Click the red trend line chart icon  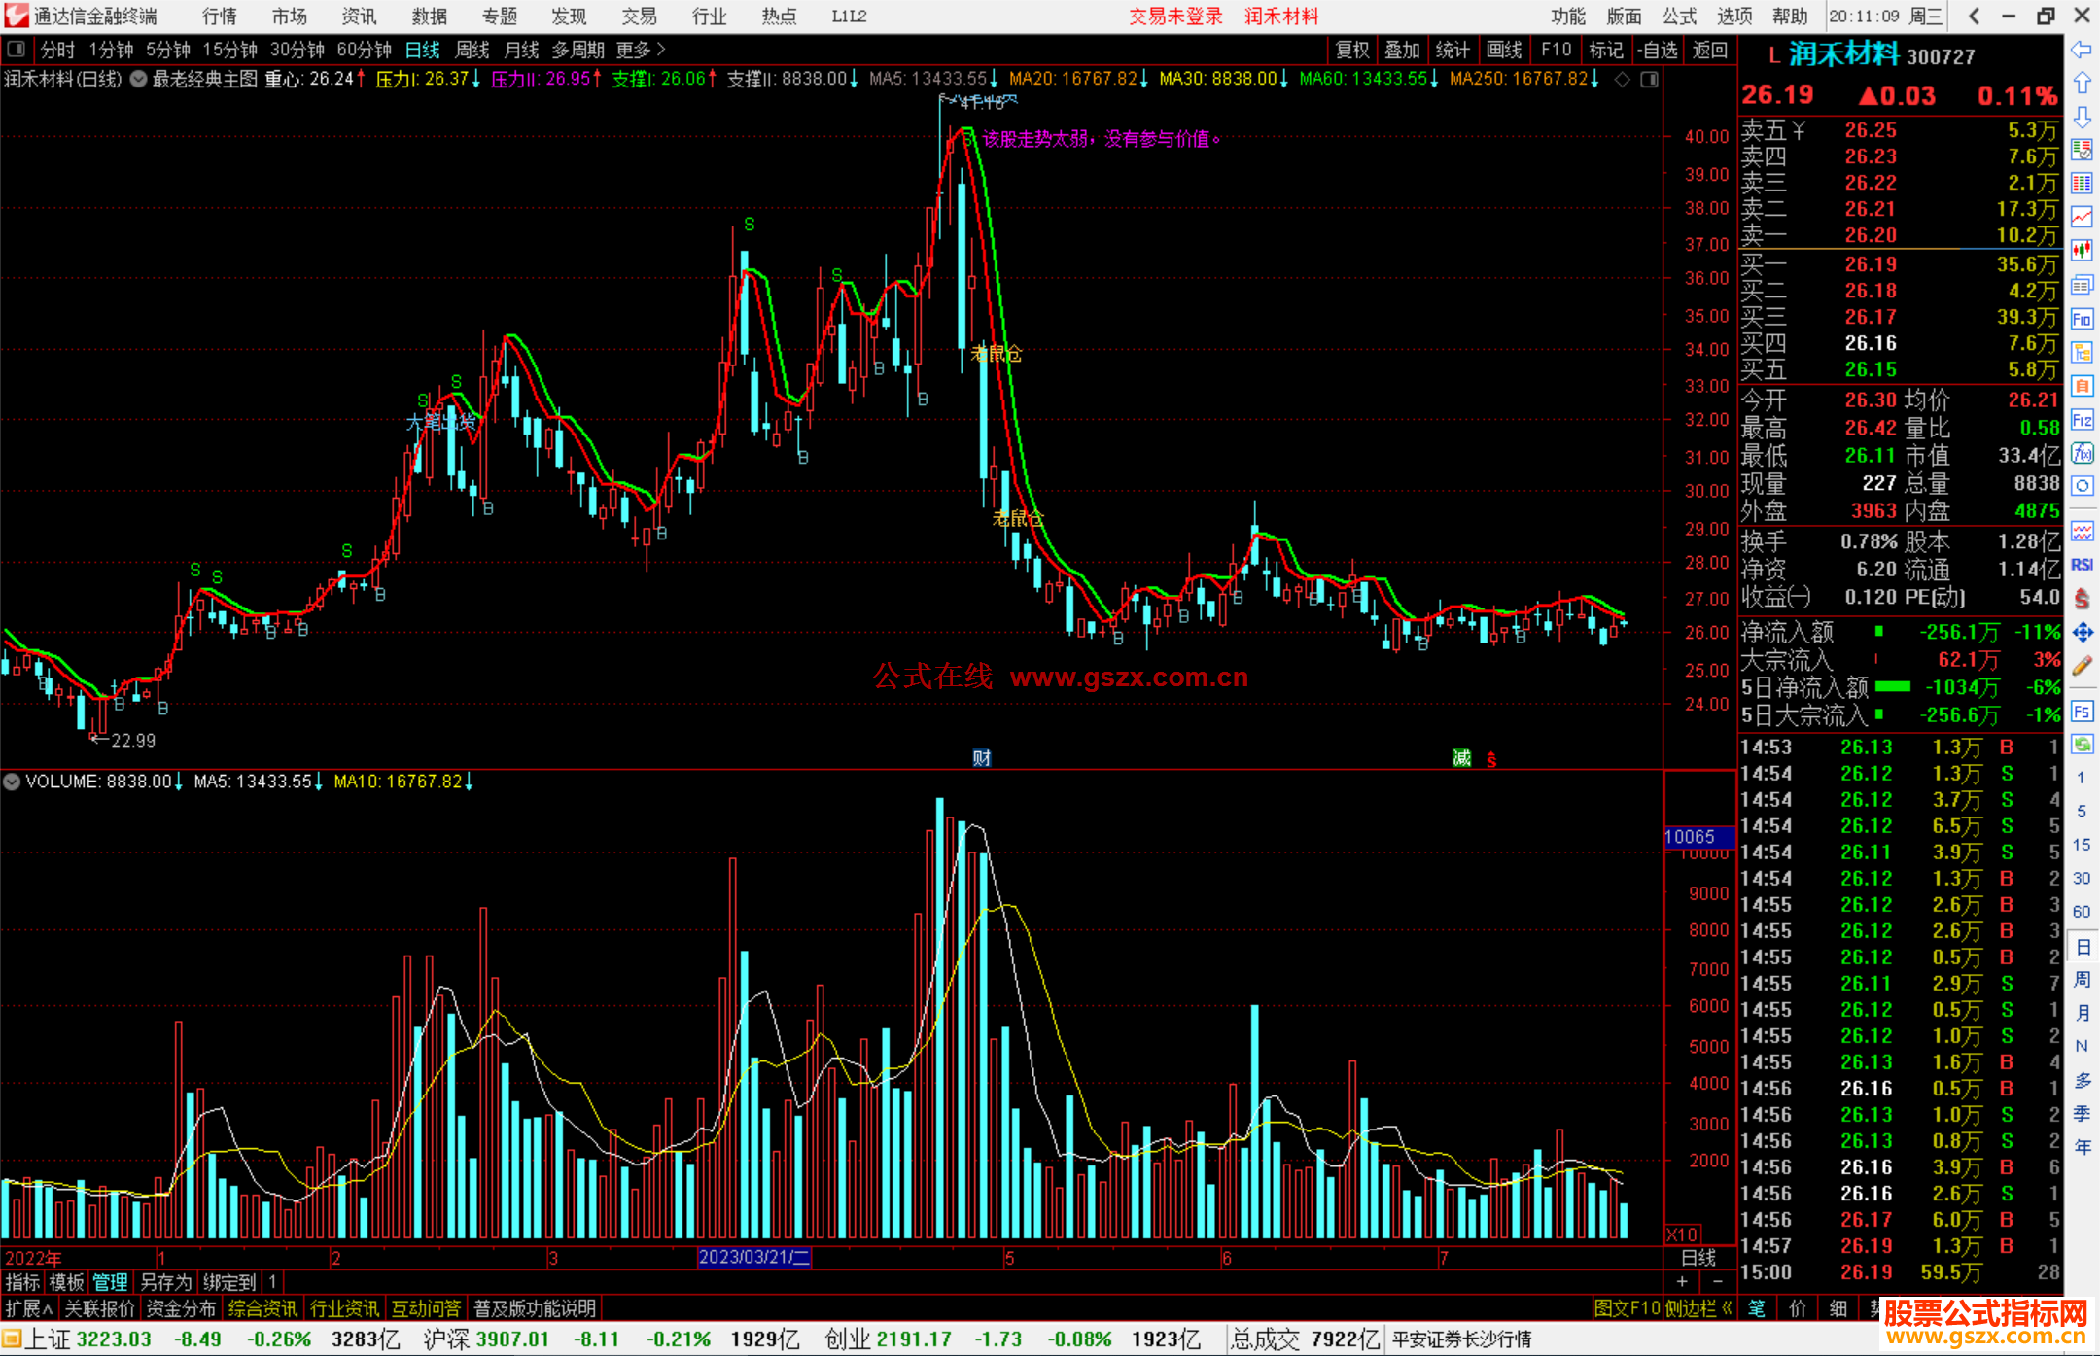click(2082, 217)
